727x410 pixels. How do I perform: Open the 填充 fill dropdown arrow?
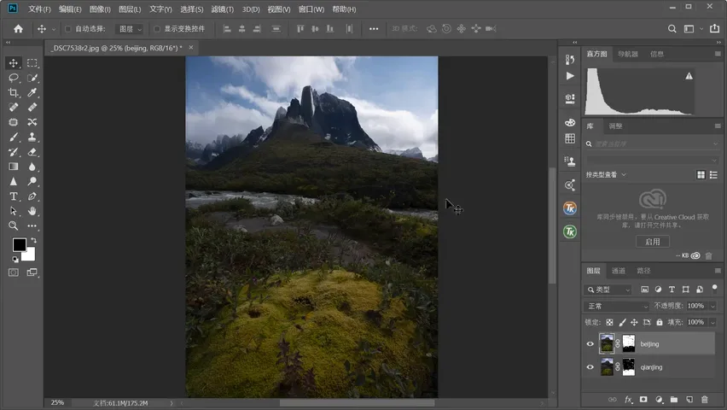(x=712, y=322)
